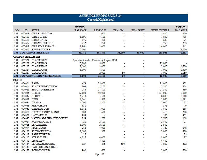Select the CLASS OF 2027 row title

[39, 73]
